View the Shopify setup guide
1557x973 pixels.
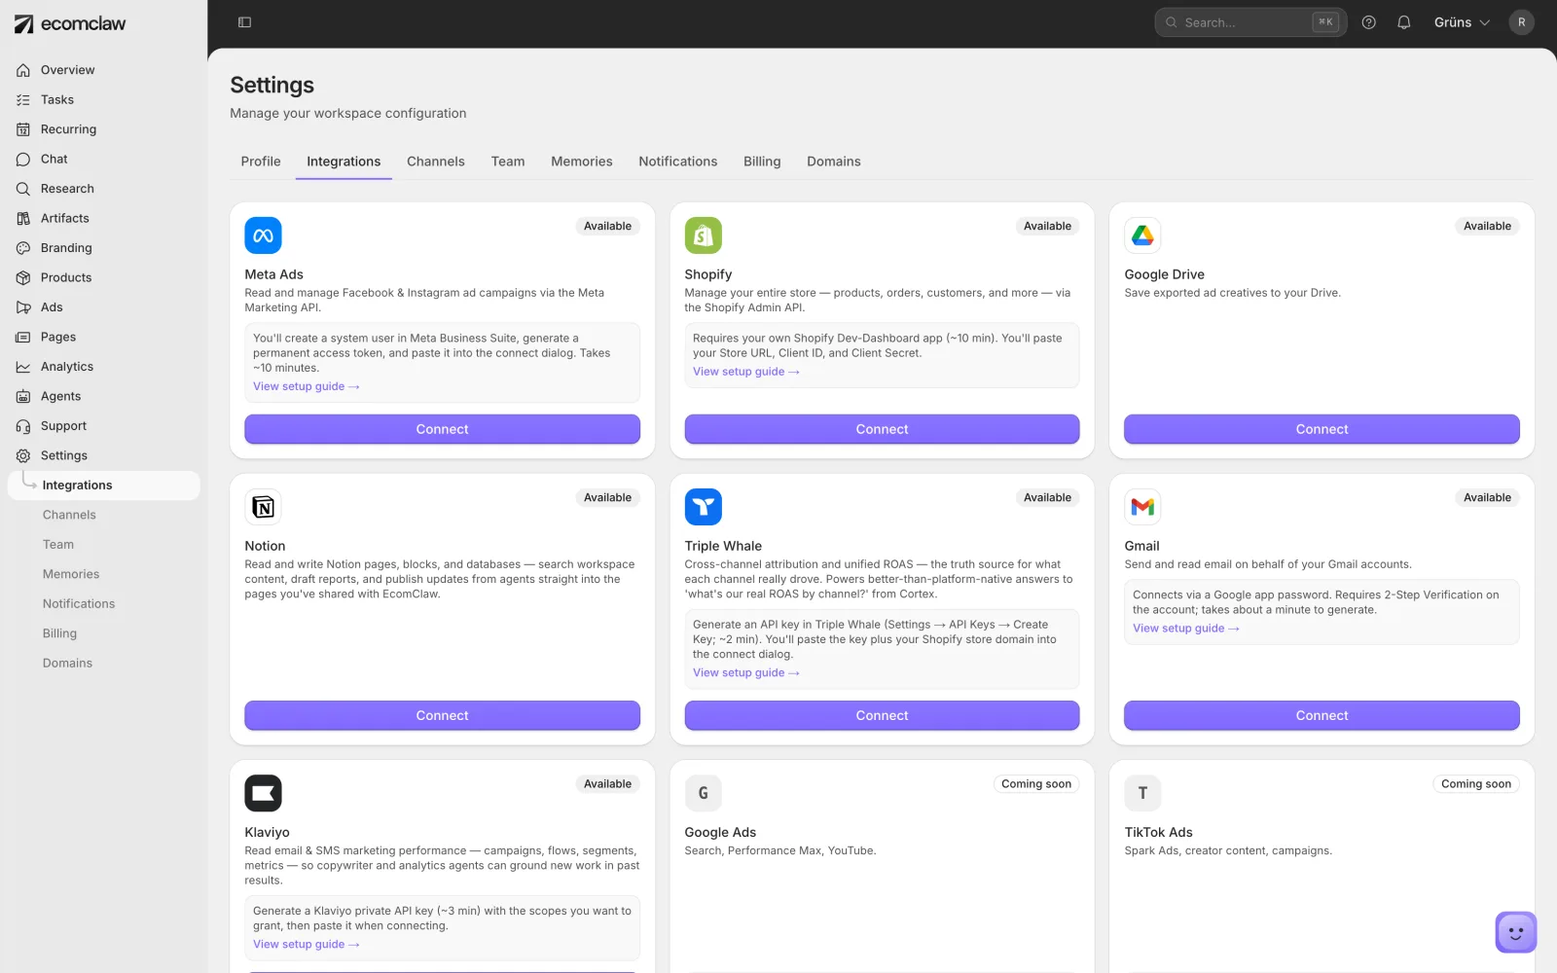pos(746,372)
